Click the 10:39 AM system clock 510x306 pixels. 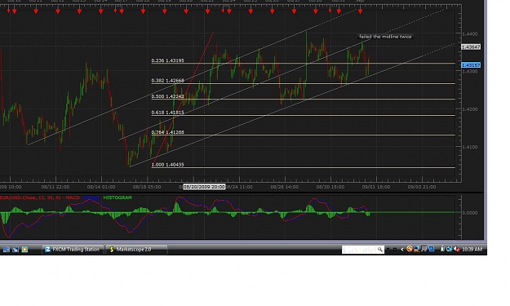[472, 250]
